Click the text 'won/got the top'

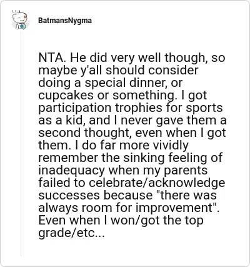pyautogui.click(x=157, y=221)
